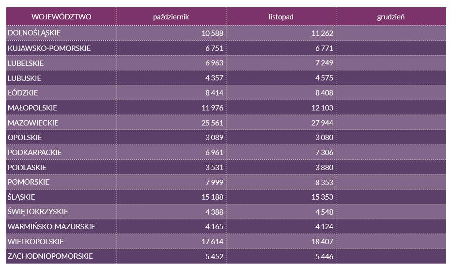Click the DOLNOŚLĄSKIE row label
Viewport: 451px width, 266px height.
(34, 33)
